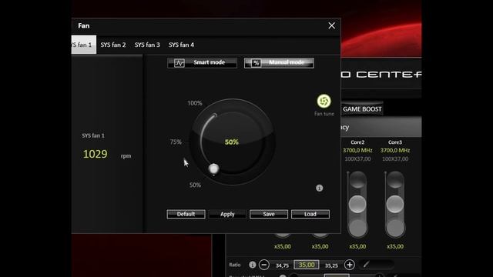Switch to Manual mode
493x277 pixels.
pos(279,63)
